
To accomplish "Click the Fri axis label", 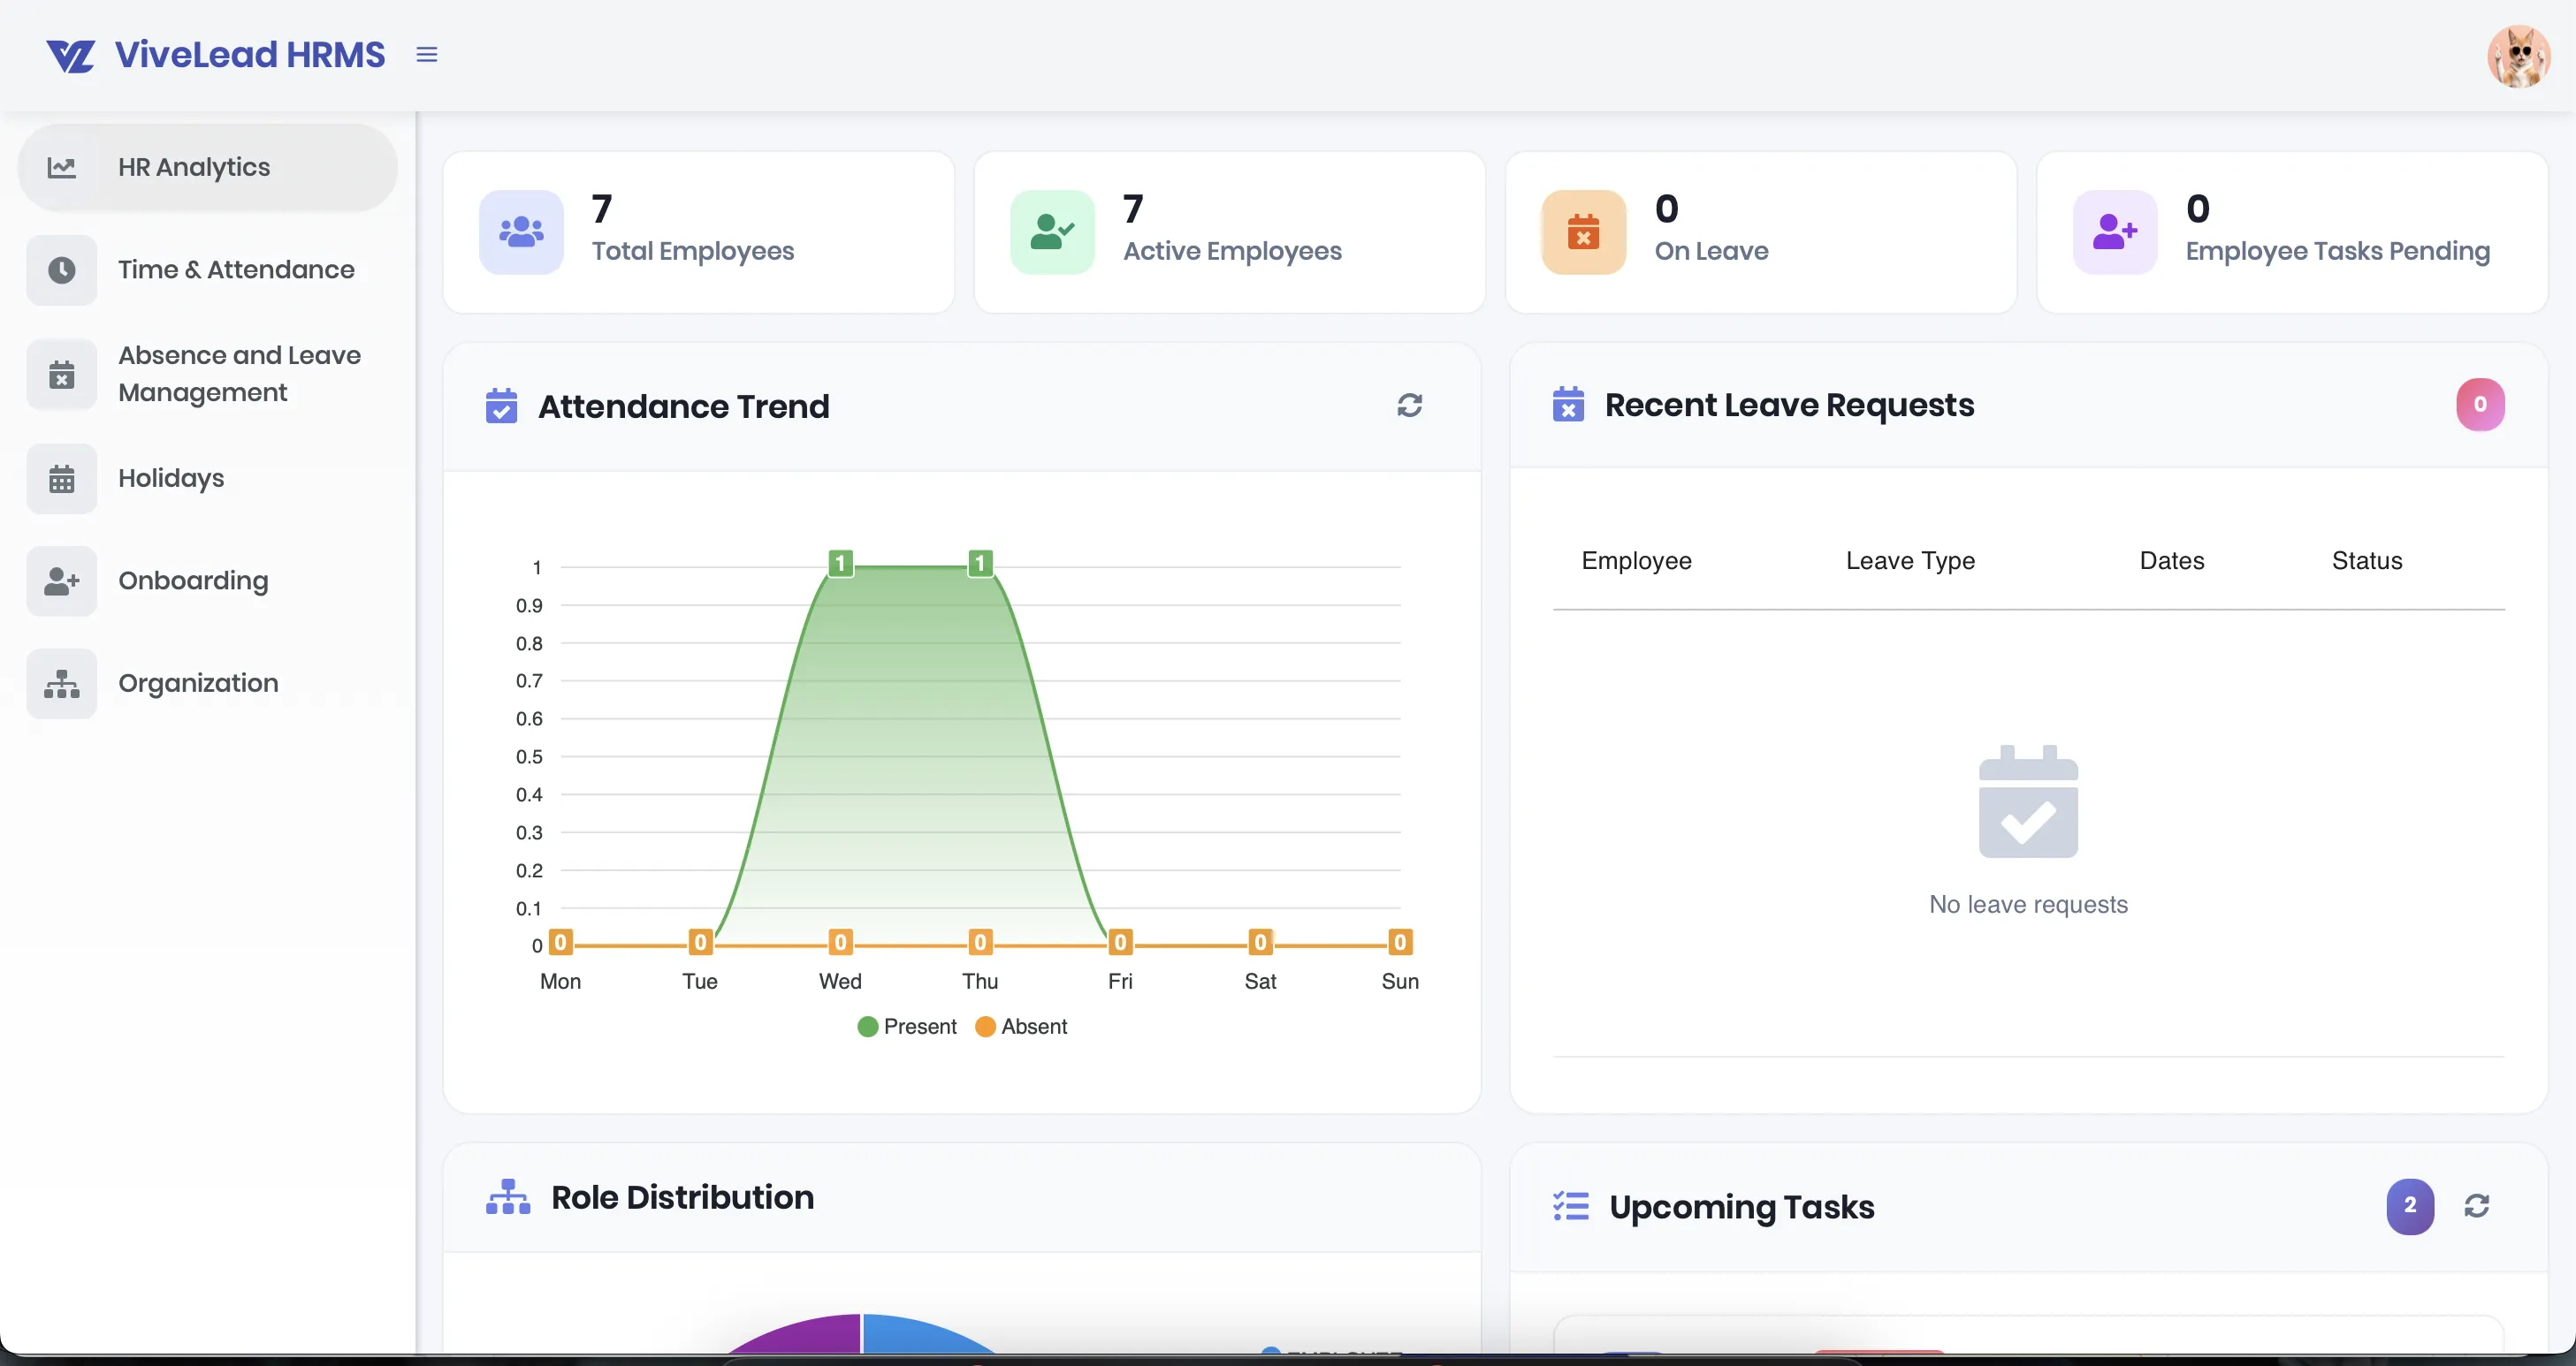I will click(1120, 982).
